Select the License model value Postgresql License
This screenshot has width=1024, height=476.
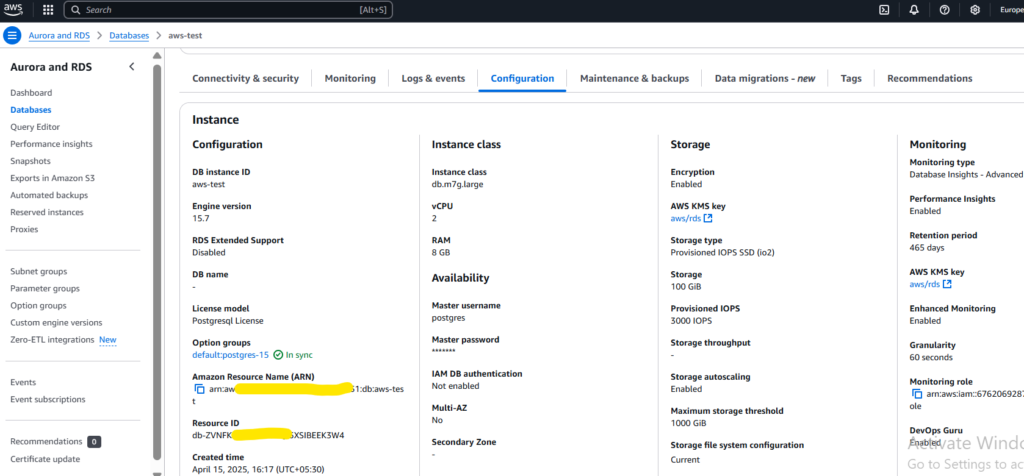click(x=228, y=321)
